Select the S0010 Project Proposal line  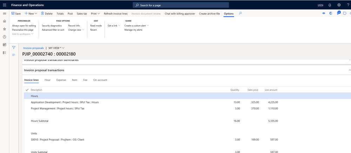click(x=187, y=140)
